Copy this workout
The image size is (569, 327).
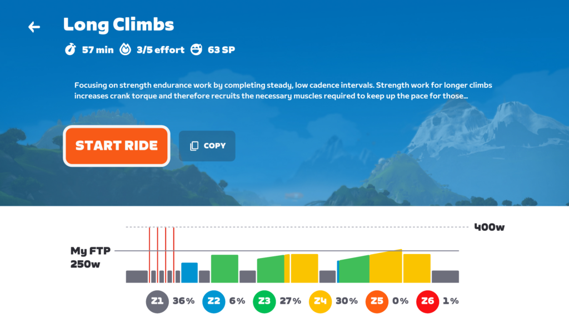point(207,146)
